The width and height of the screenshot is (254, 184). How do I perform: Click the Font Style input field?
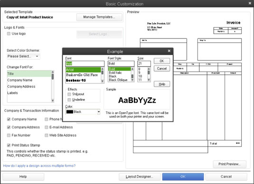121,64
